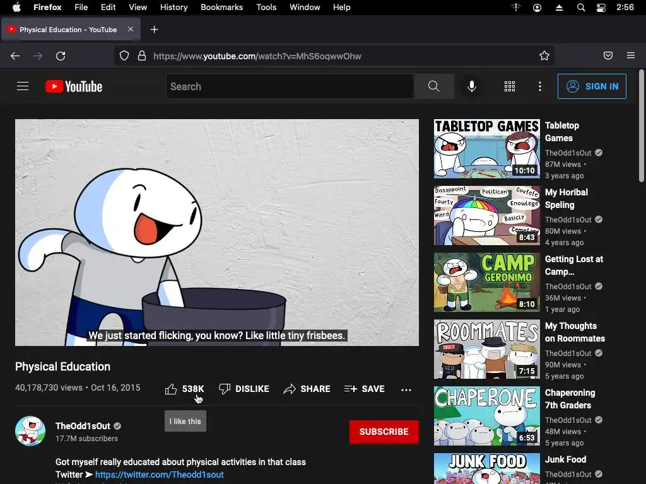
Task: Reload the page in Firefox
Action: click(x=61, y=56)
